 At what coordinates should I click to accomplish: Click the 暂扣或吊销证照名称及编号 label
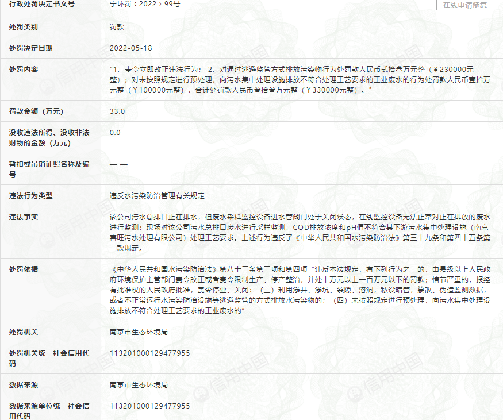point(49,169)
